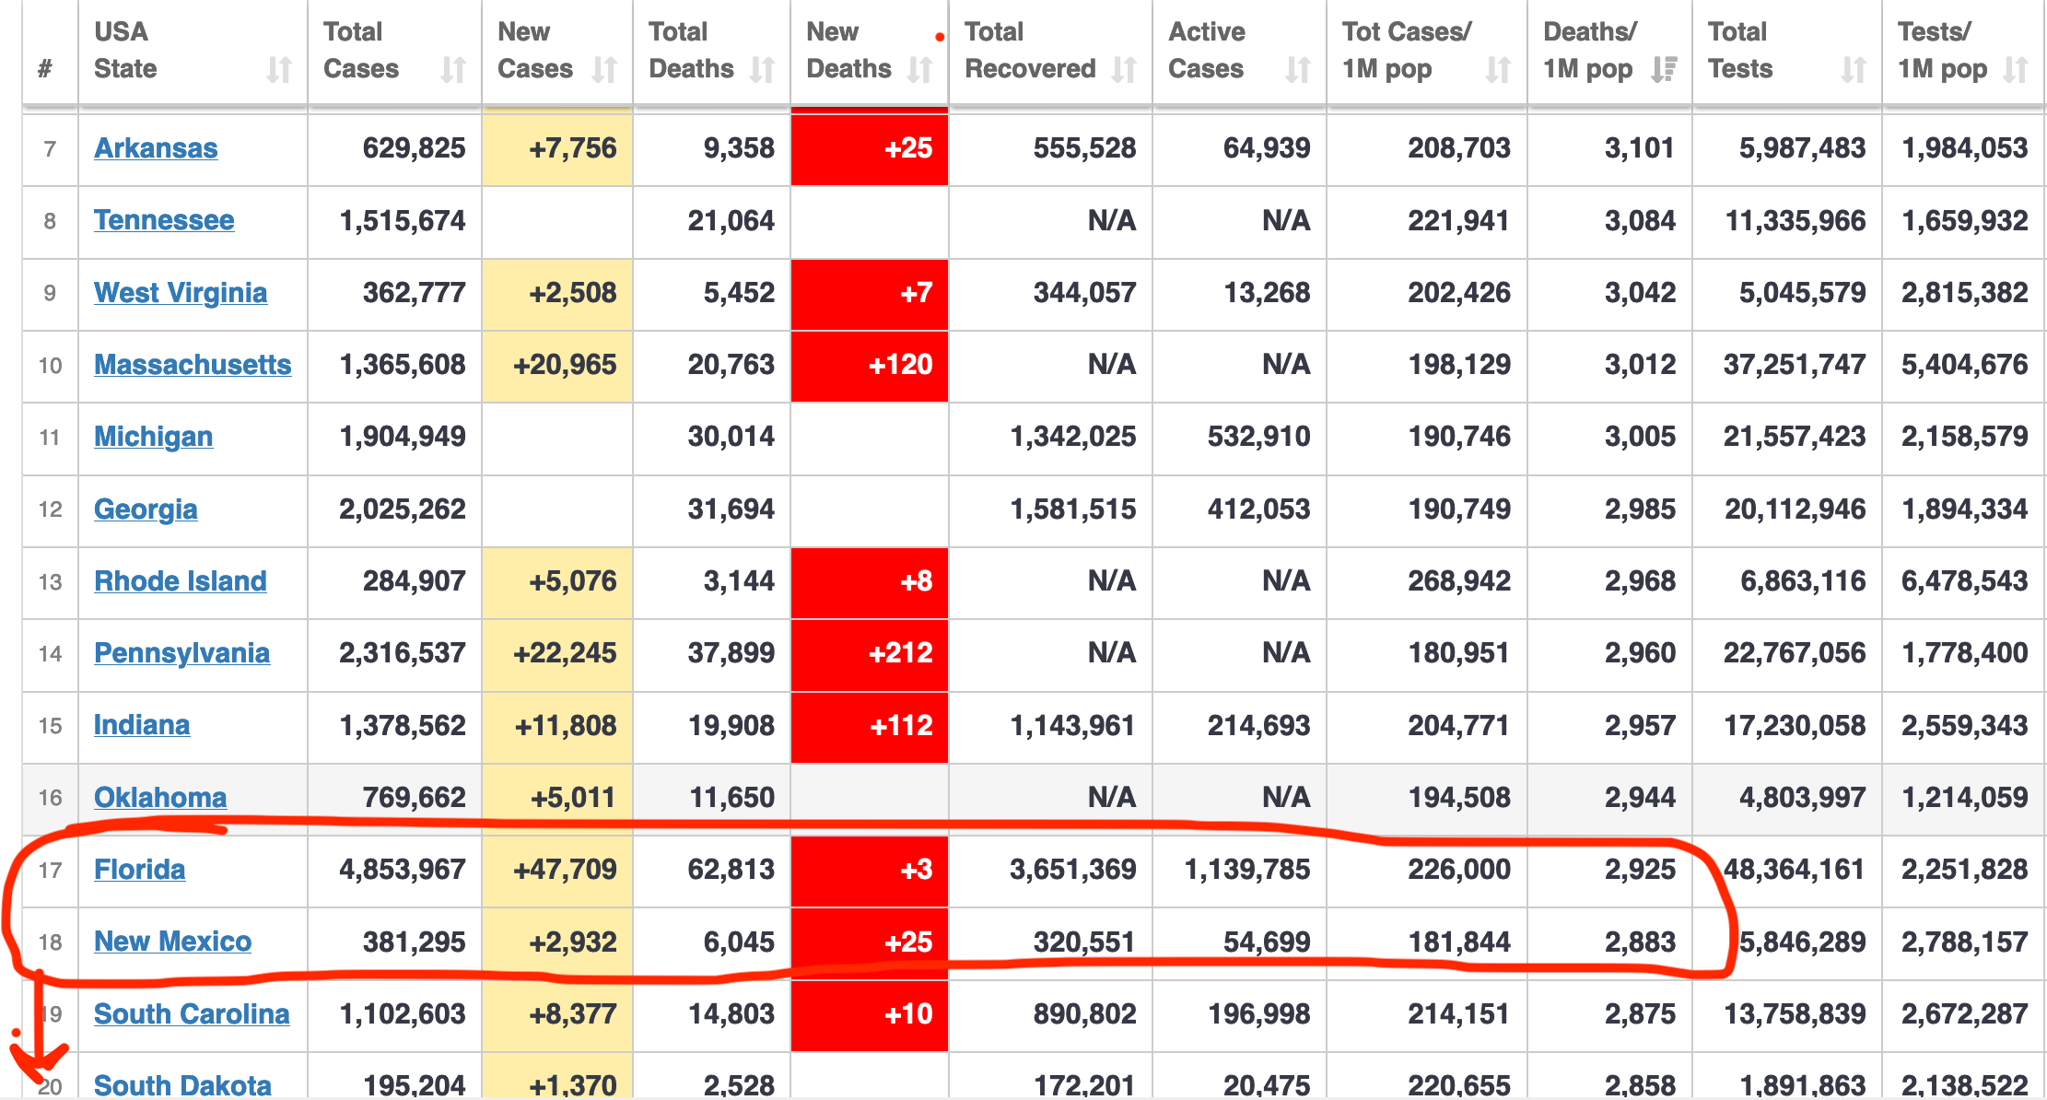Viewport: 2047px width, 1100px height.
Task: Click the South Carolina link
Action: tap(192, 1014)
